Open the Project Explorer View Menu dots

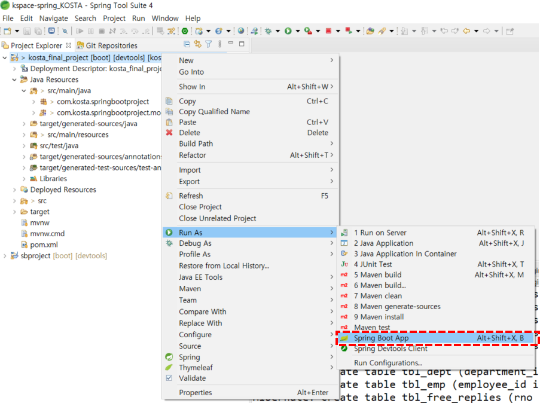(219, 44)
